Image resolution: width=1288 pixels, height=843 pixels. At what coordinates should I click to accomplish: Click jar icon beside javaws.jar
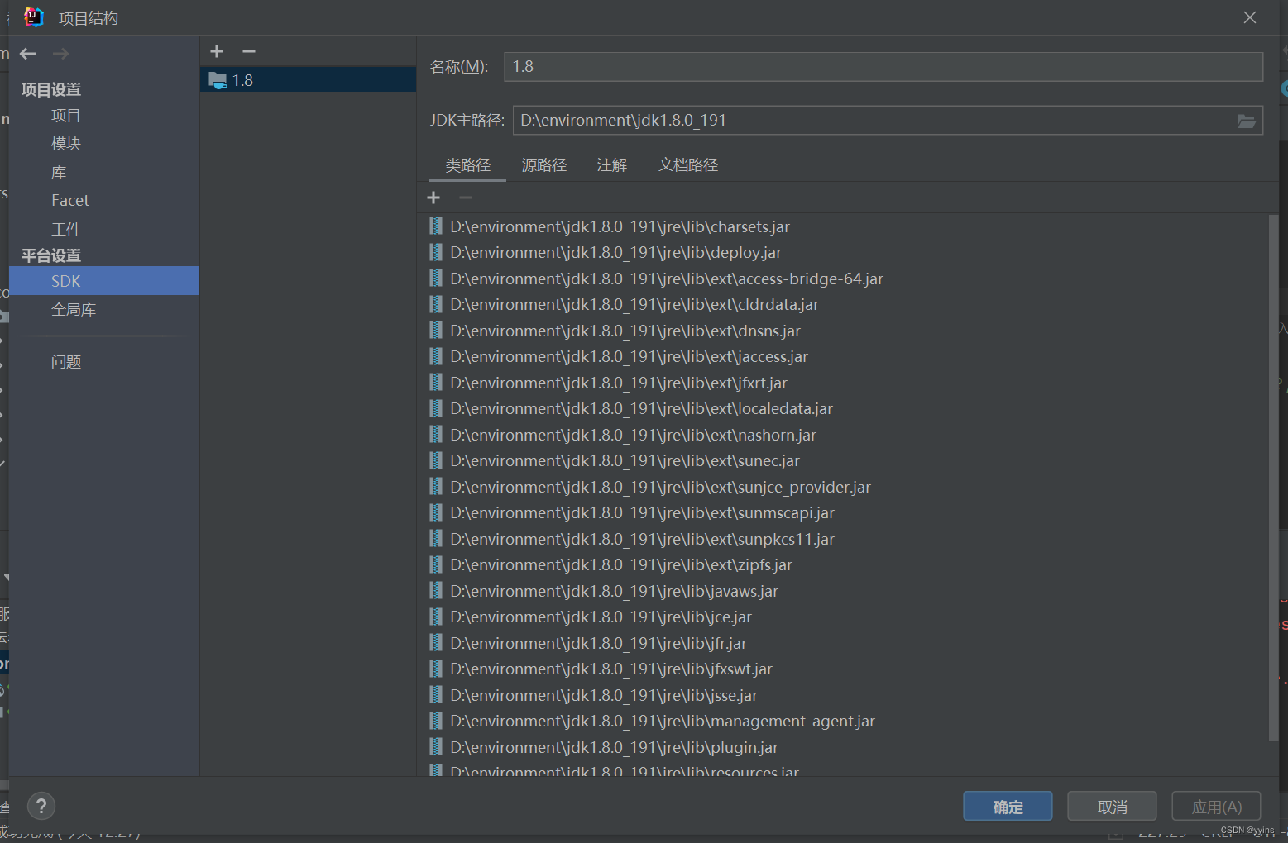pos(436,591)
